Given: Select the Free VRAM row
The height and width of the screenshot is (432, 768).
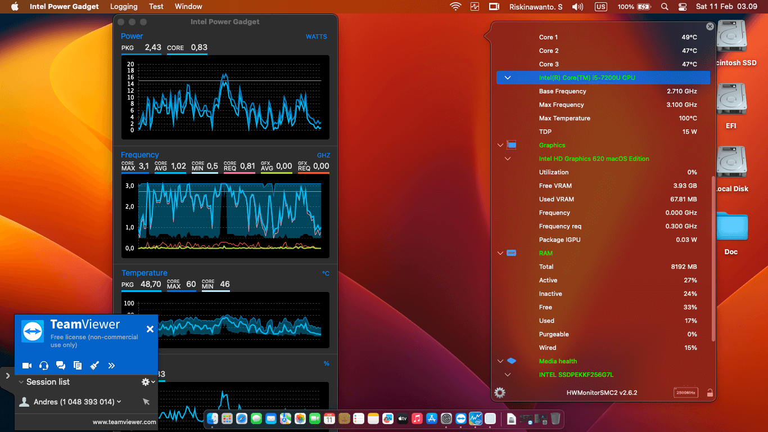Looking at the screenshot, I should 603,186.
